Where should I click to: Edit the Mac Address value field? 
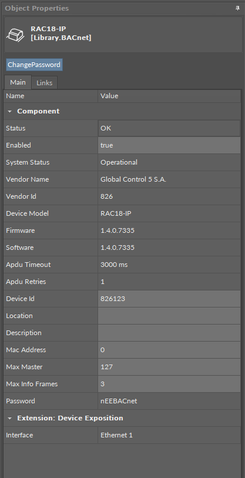coord(169,350)
